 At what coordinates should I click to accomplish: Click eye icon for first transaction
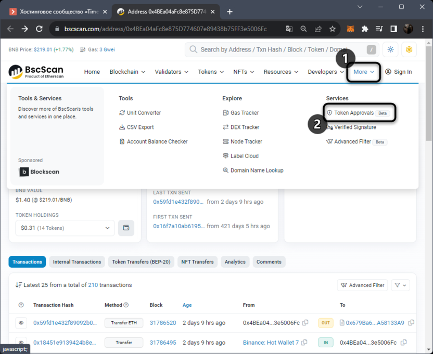tap(21, 323)
